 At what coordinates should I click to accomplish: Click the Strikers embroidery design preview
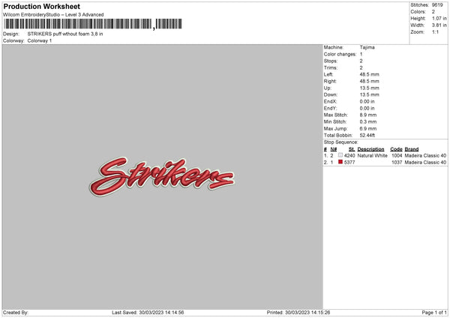pos(162,176)
